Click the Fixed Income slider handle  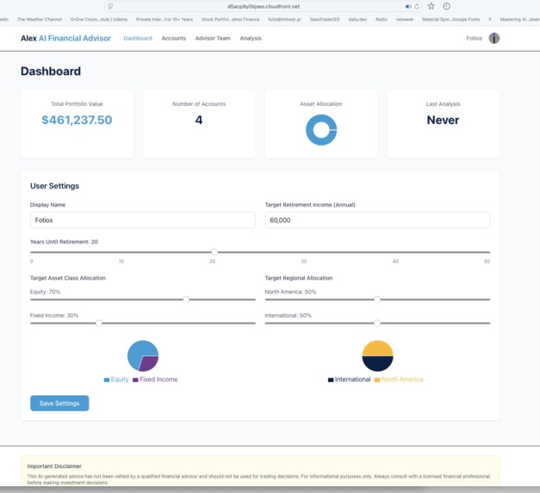point(99,323)
